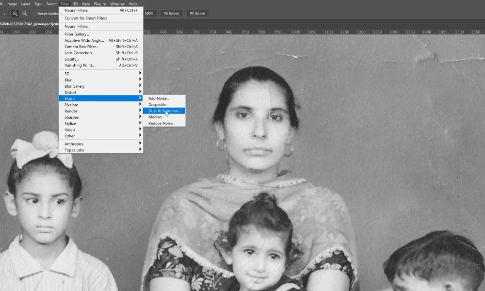Open Camera Raw Filter
The image size is (485, 291).
(101, 47)
